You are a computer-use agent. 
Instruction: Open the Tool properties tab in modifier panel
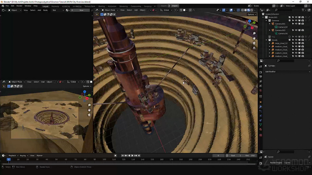pyautogui.click(x=261, y=67)
